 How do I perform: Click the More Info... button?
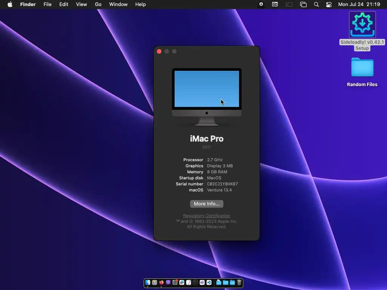point(207,204)
